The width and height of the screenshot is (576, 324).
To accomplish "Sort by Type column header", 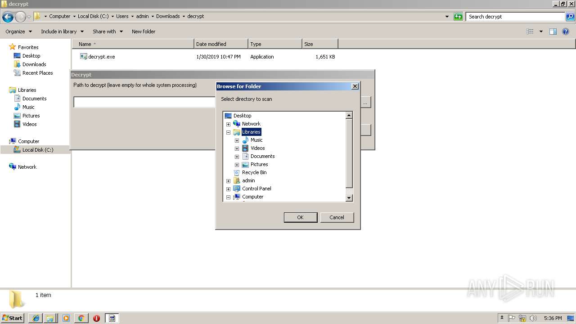I will click(x=275, y=44).
